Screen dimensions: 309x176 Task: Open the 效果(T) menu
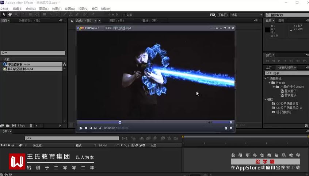click(x=57, y=9)
